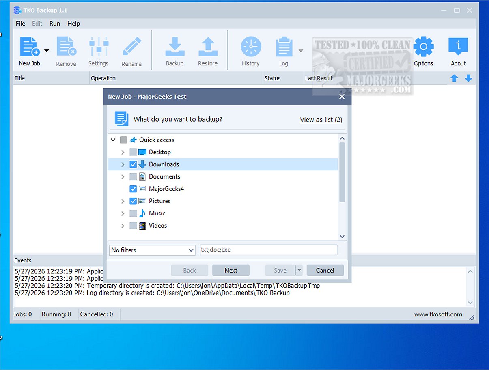Image resolution: width=489 pixels, height=370 pixels.
Task: Click the Cancel button
Action: pos(325,270)
